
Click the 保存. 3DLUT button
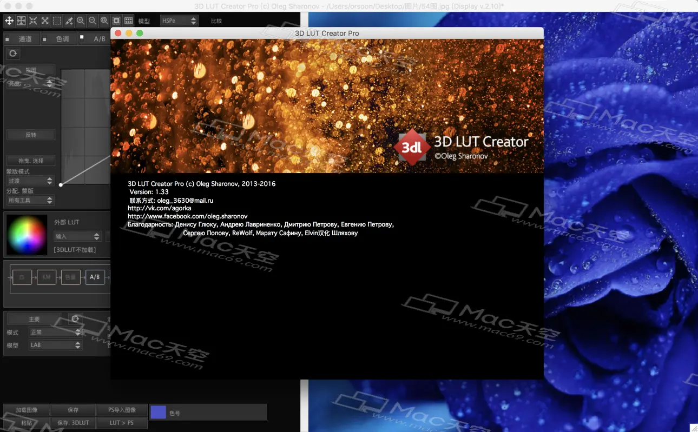pos(73,423)
